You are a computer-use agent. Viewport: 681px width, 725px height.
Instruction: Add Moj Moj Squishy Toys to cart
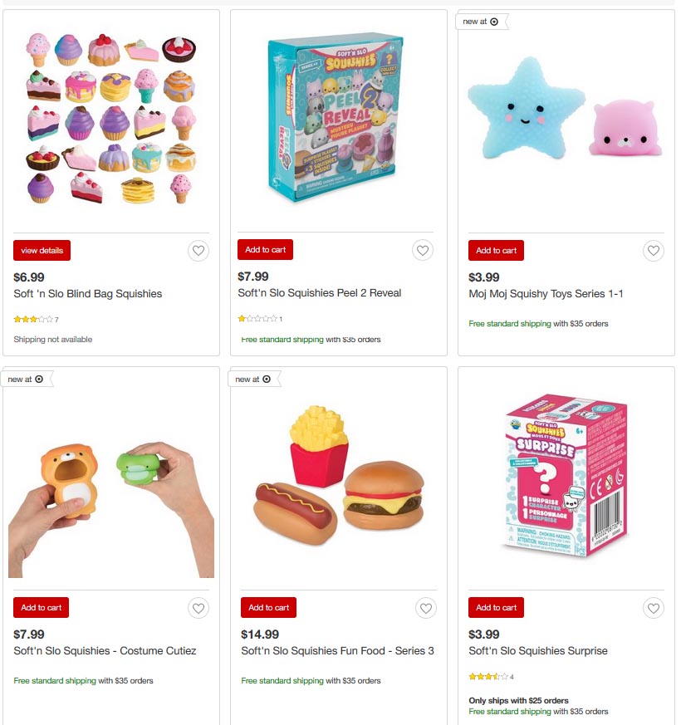(496, 250)
